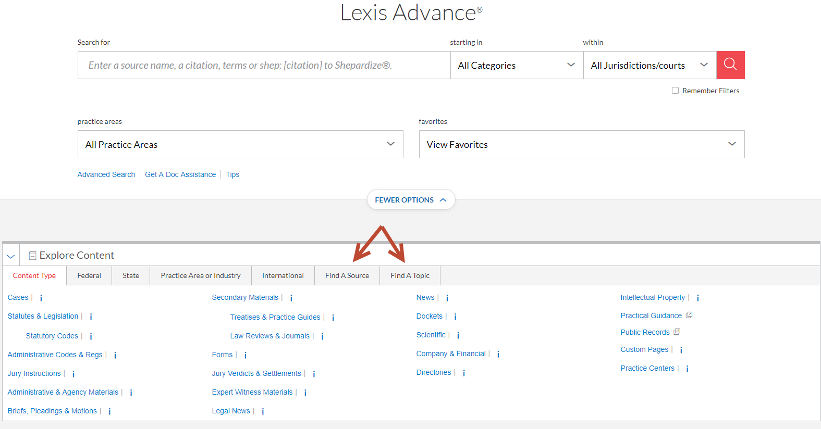Expand the View Favorites dropdown
This screenshot has height=429, width=821.
(582, 144)
